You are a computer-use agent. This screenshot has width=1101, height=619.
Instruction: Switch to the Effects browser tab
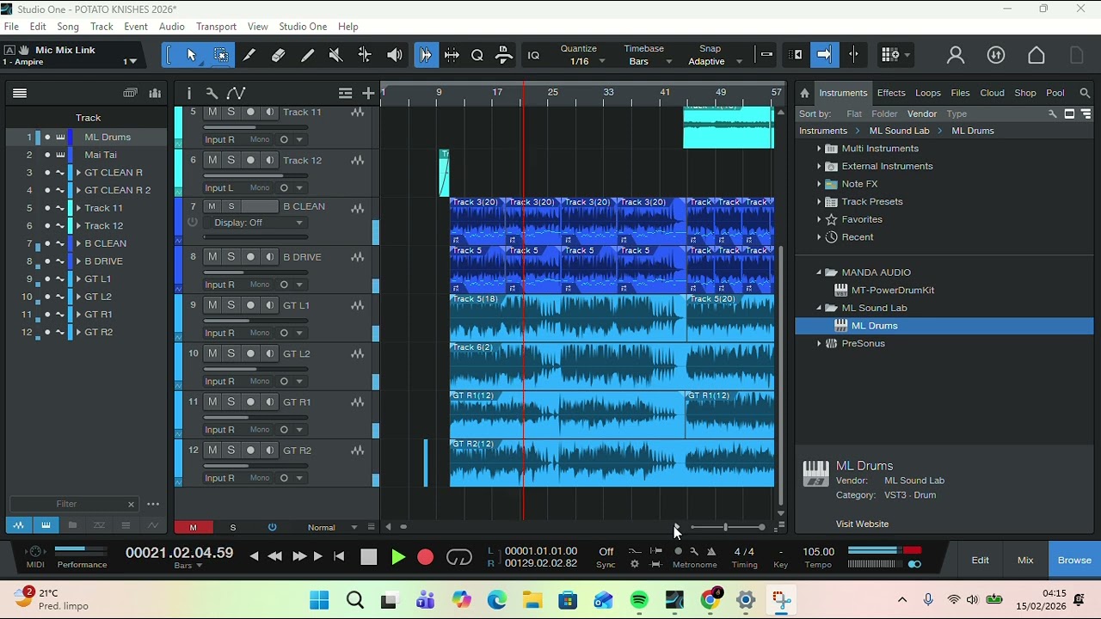(890, 93)
